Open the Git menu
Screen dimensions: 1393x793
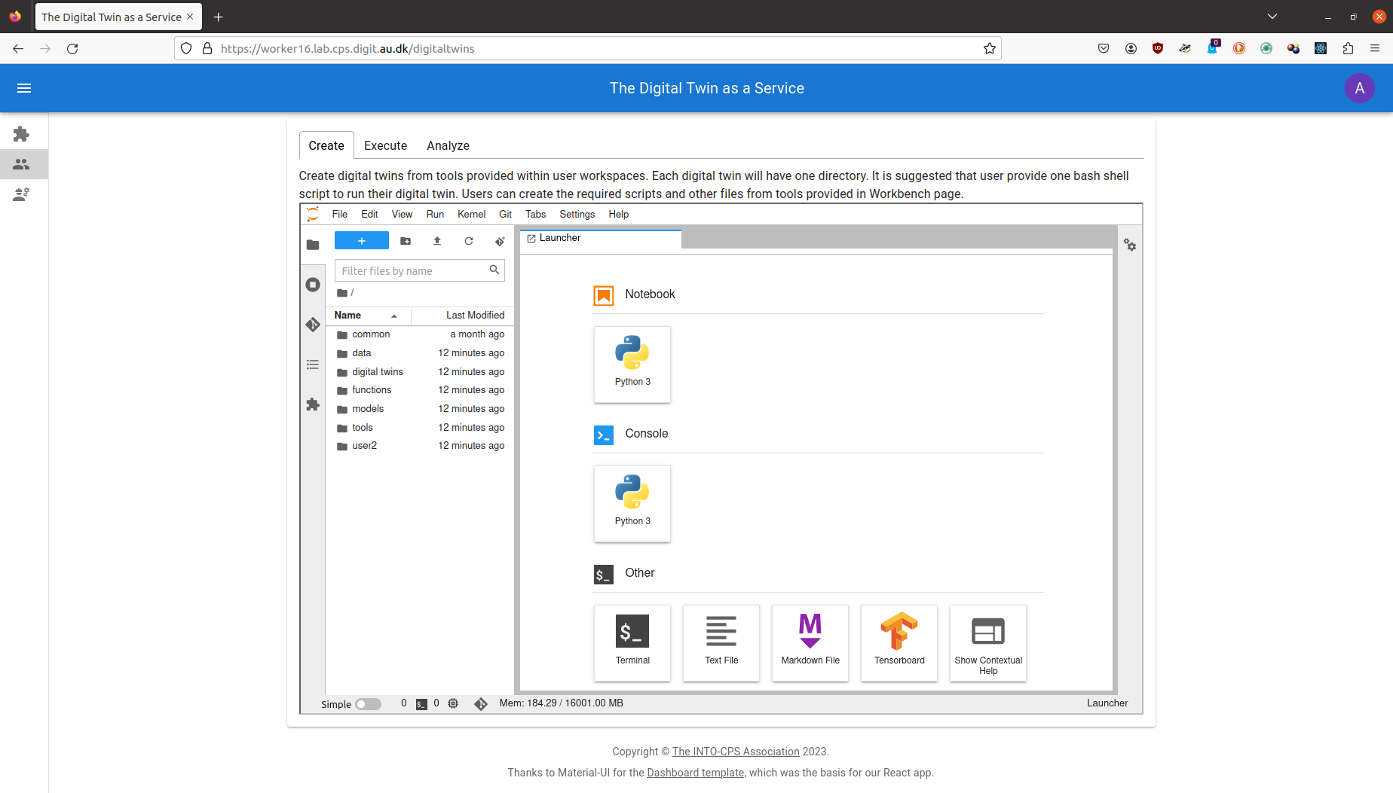(x=505, y=214)
